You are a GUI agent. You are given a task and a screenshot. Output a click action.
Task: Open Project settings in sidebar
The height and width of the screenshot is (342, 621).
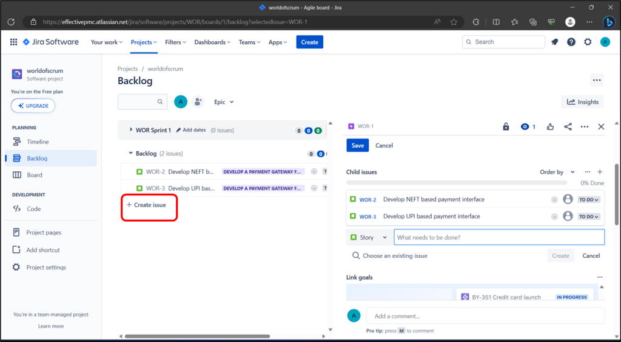point(51,268)
